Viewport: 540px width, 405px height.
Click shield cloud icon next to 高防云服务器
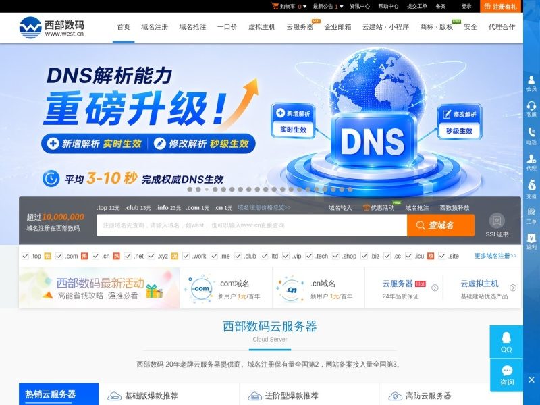coord(396,396)
